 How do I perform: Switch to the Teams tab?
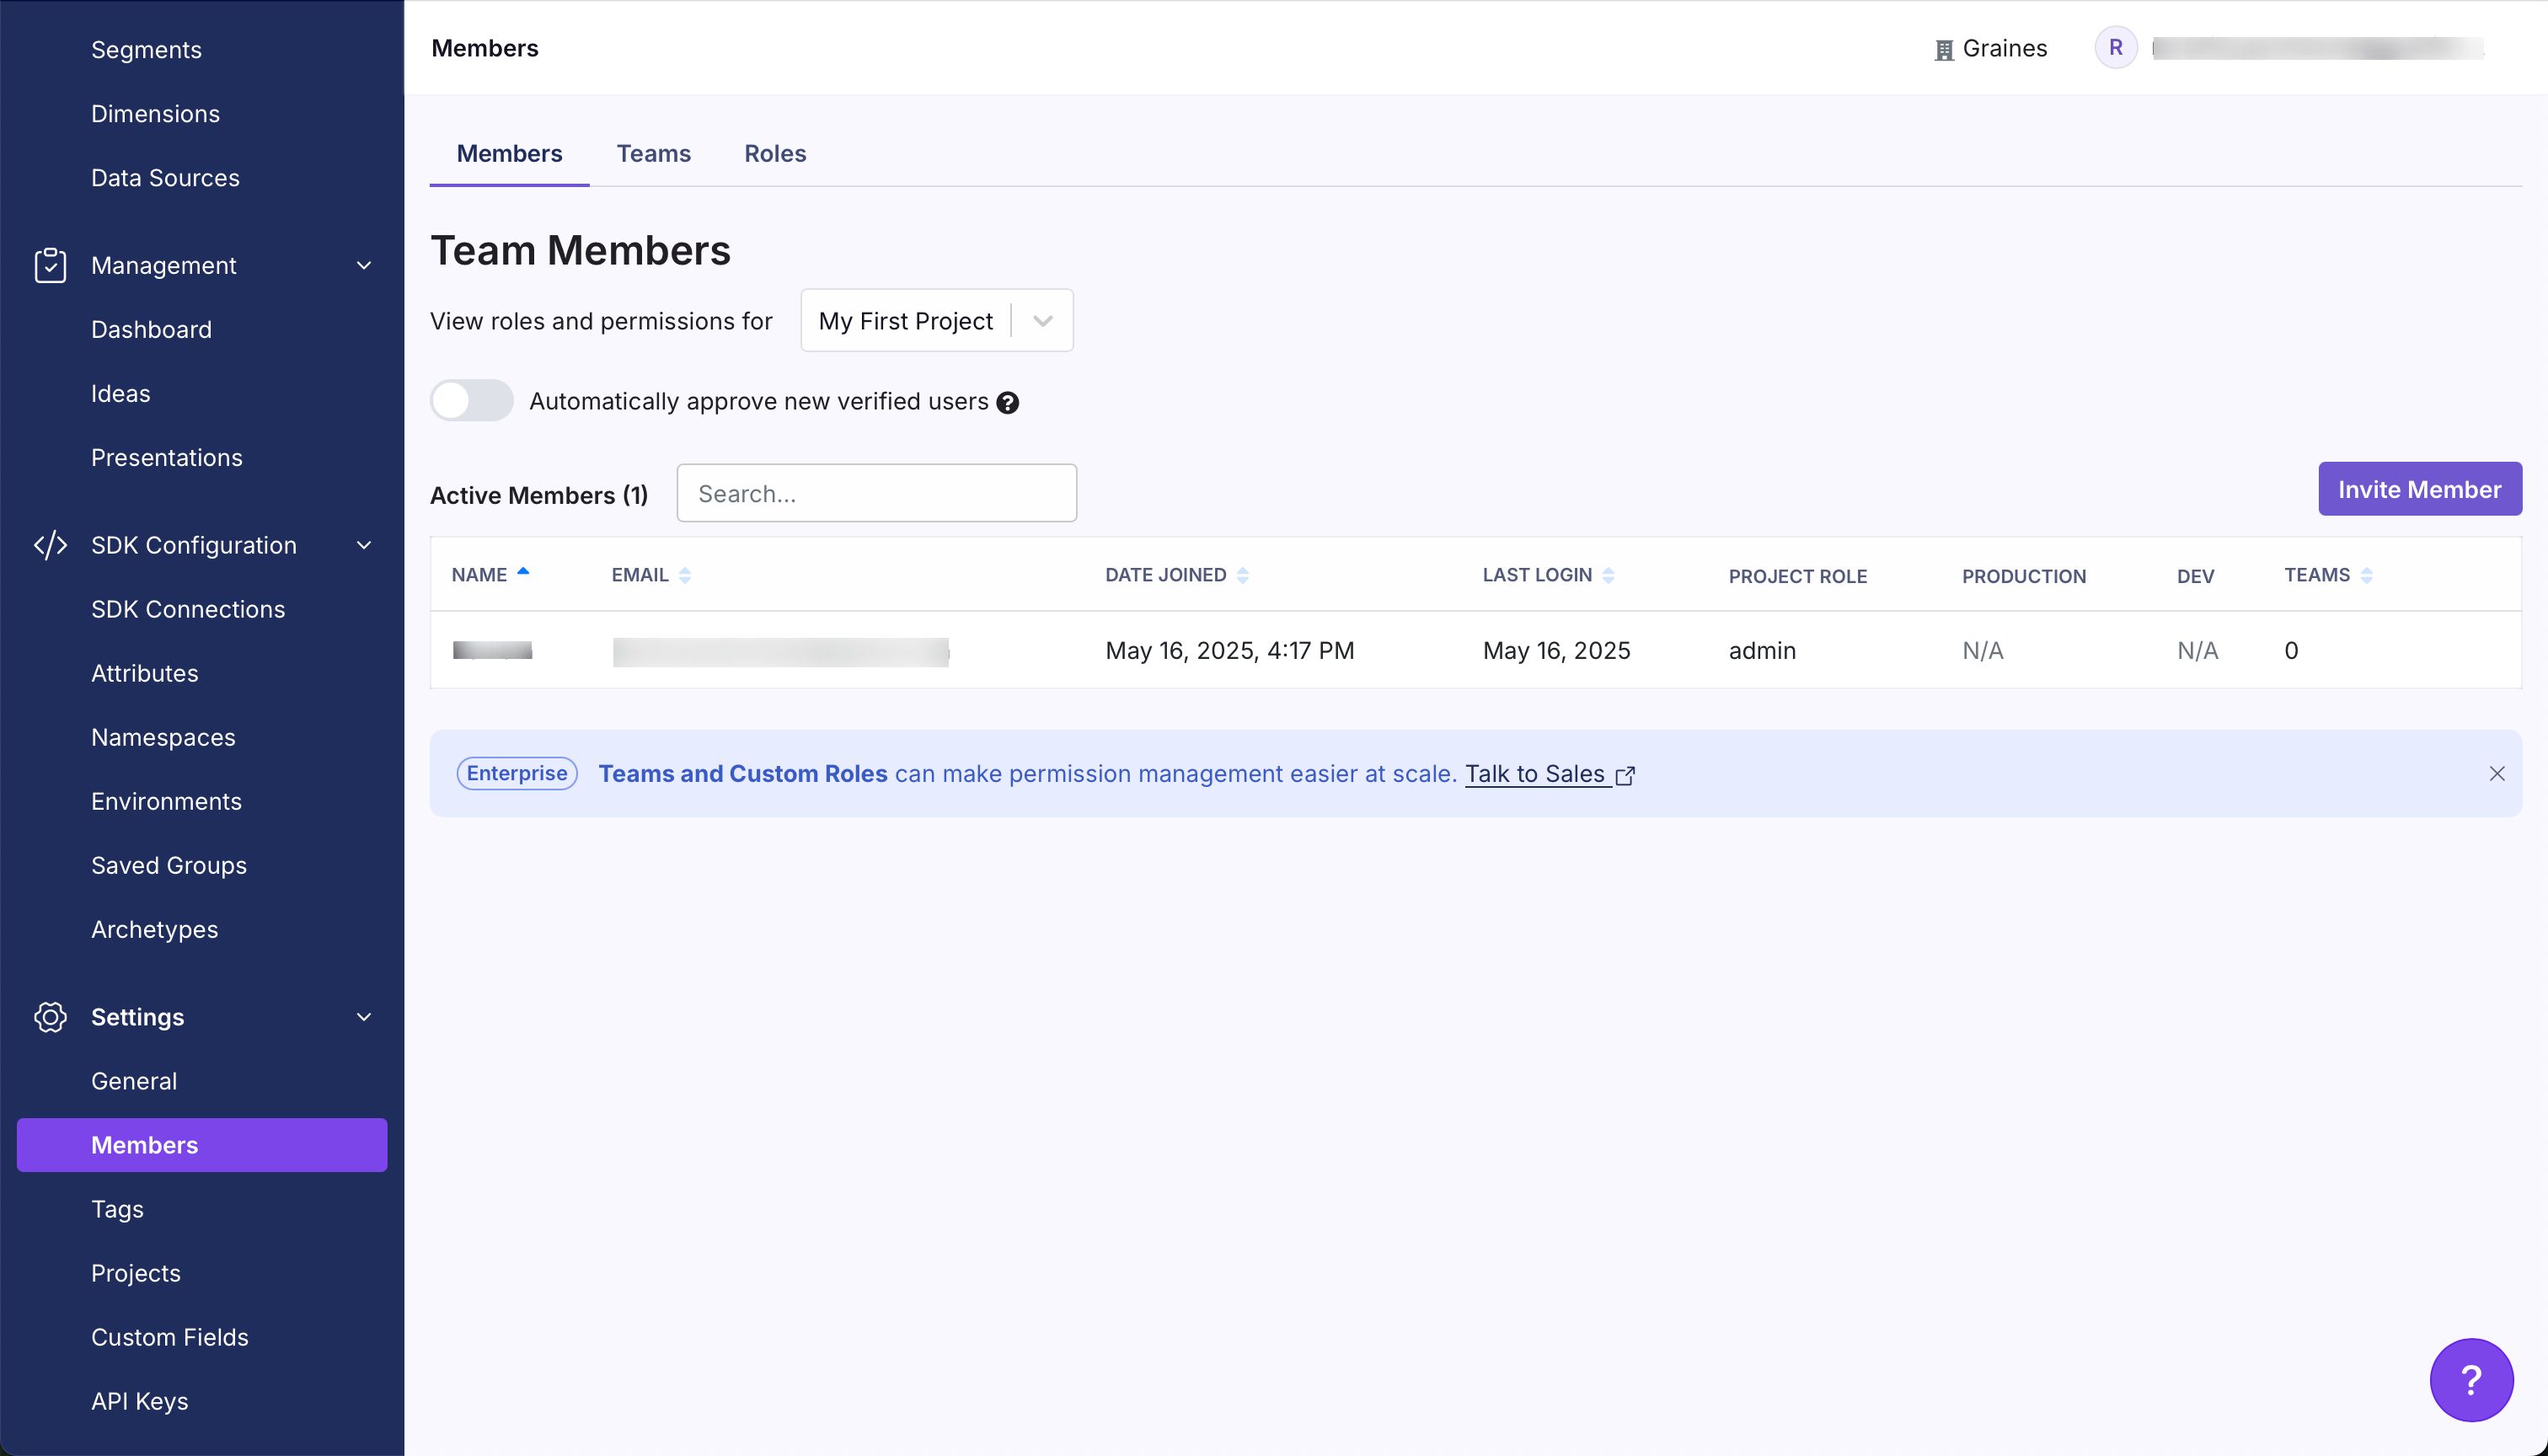pyautogui.click(x=654, y=153)
